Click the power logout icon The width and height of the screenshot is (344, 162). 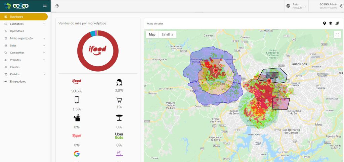[341, 6]
